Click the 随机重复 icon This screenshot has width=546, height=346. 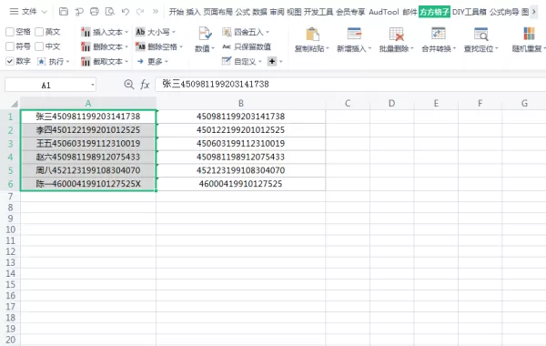coord(529,34)
